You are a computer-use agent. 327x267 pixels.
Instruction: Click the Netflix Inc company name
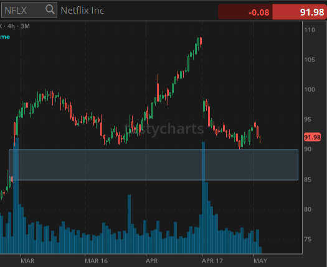pyautogui.click(x=82, y=11)
